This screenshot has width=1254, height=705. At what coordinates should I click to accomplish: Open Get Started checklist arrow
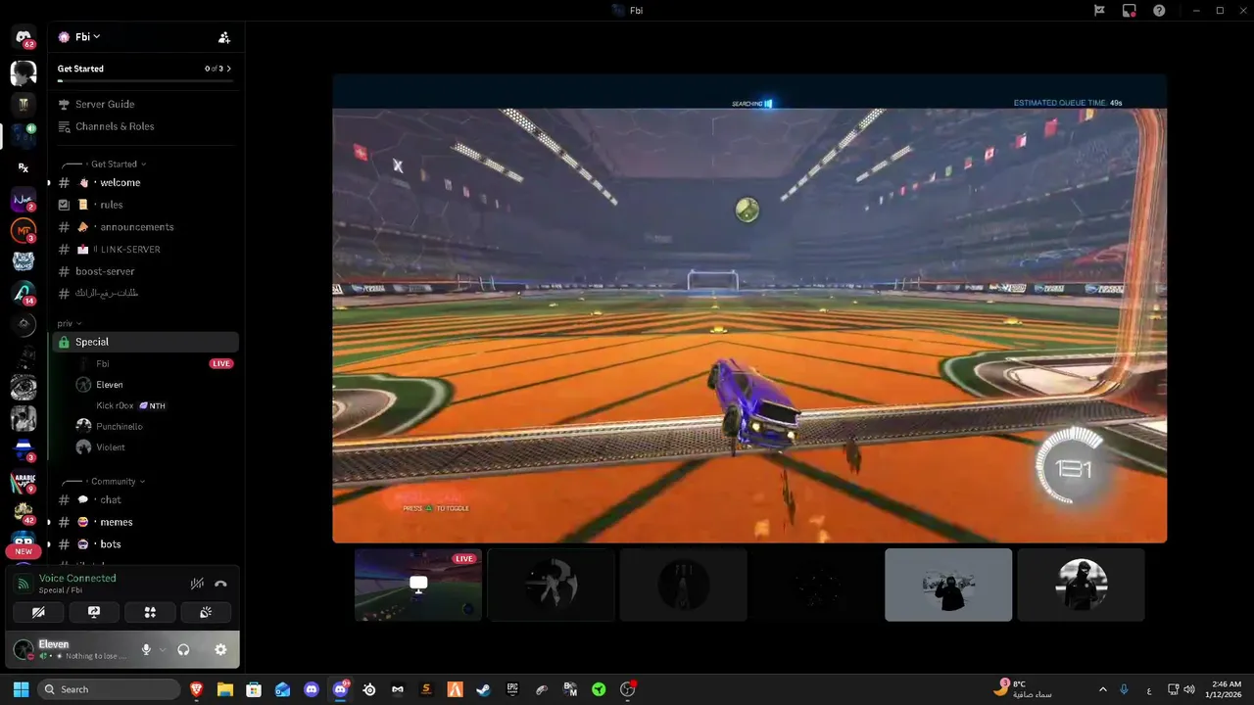click(x=228, y=69)
